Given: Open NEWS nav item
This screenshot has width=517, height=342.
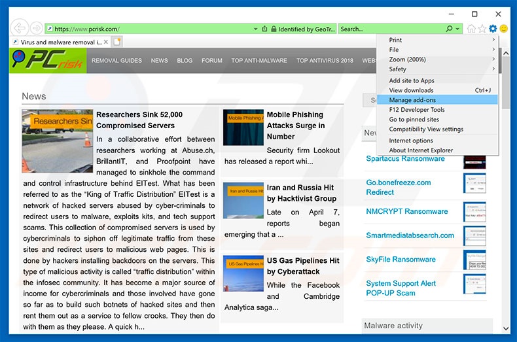Looking at the screenshot, I should tap(159, 61).
